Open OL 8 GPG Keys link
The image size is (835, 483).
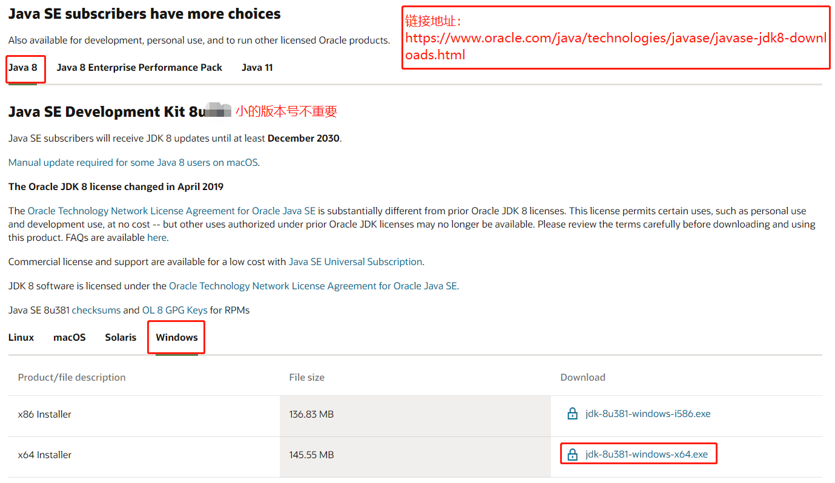click(x=175, y=310)
